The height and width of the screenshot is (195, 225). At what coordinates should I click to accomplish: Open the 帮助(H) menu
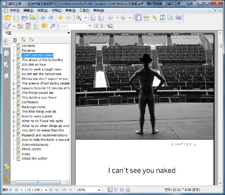pos(98,11)
